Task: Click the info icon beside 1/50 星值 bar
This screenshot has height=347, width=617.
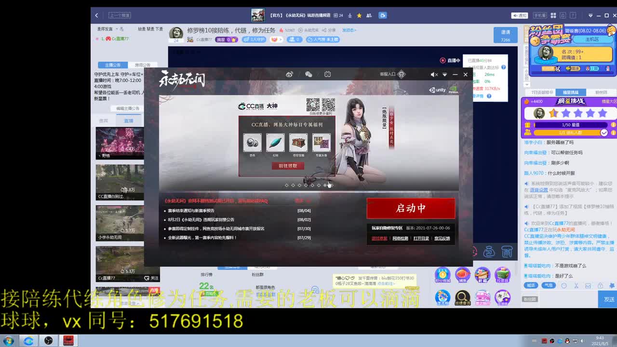Action: 613,125
